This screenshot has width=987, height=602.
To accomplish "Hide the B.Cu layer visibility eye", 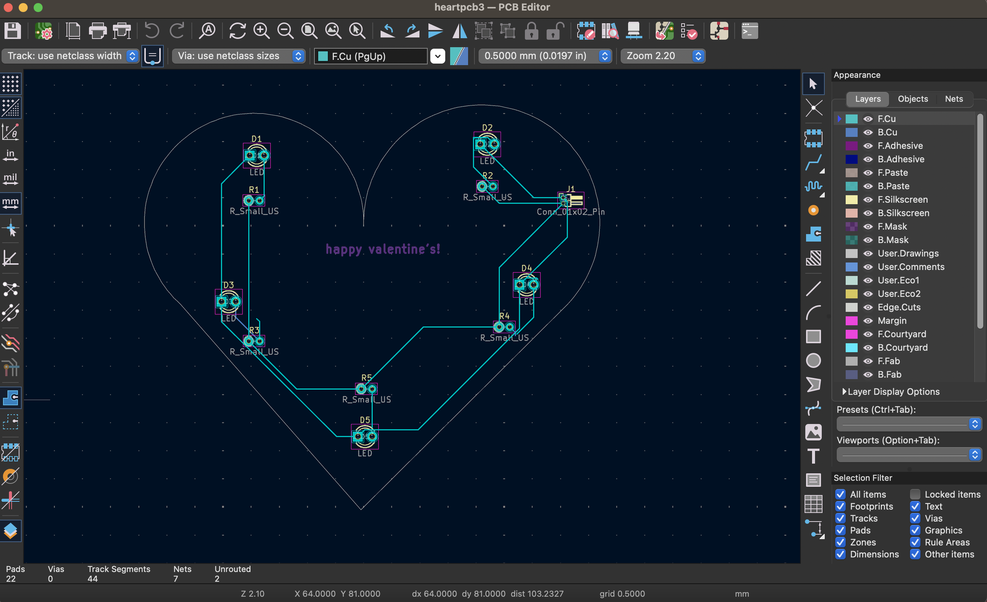I will [x=868, y=133].
